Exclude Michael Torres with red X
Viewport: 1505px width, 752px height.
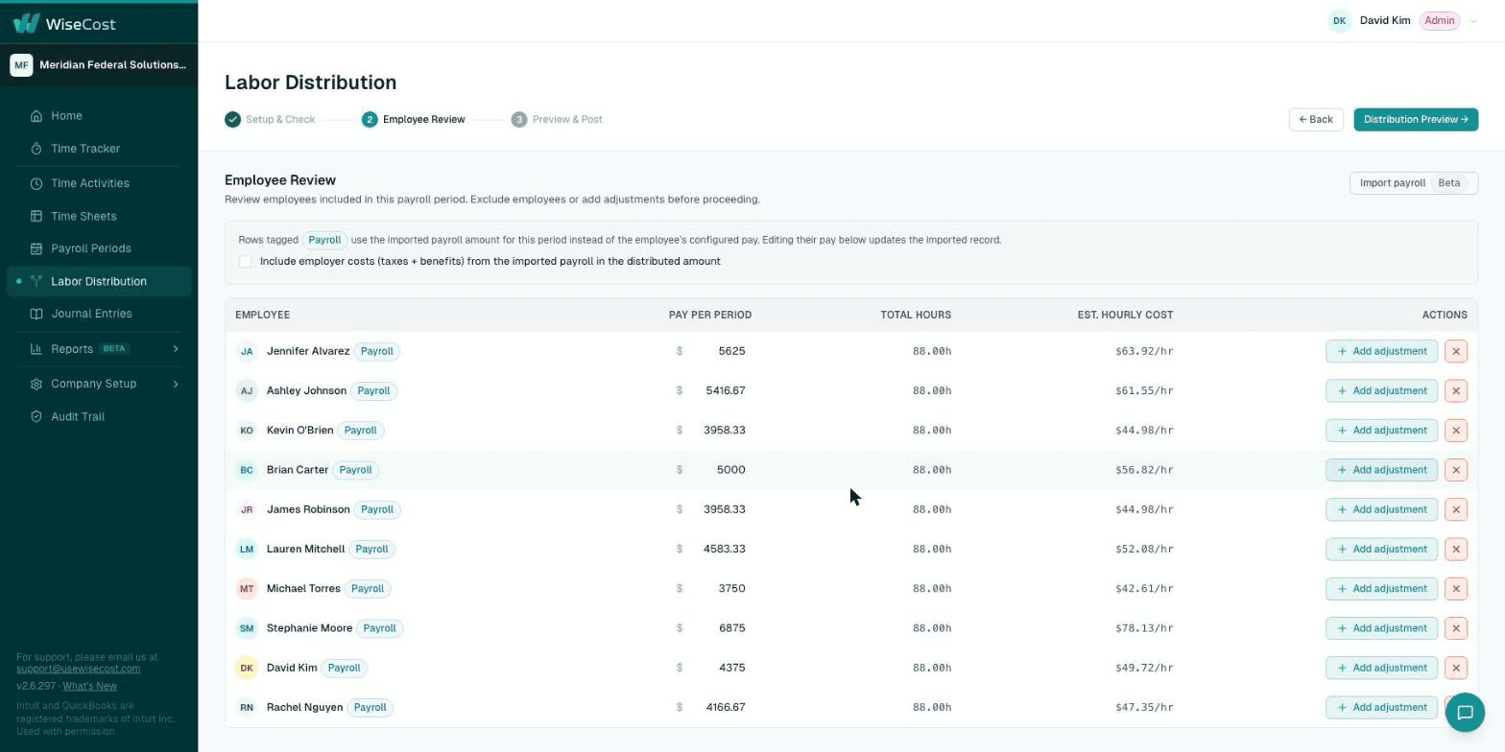pyautogui.click(x=1456, y=589)
